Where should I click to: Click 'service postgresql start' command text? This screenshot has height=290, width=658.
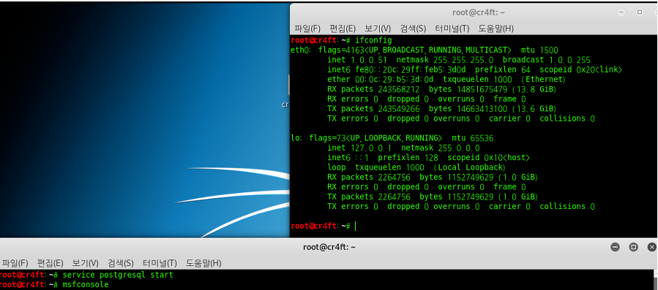tap(118, 275)
